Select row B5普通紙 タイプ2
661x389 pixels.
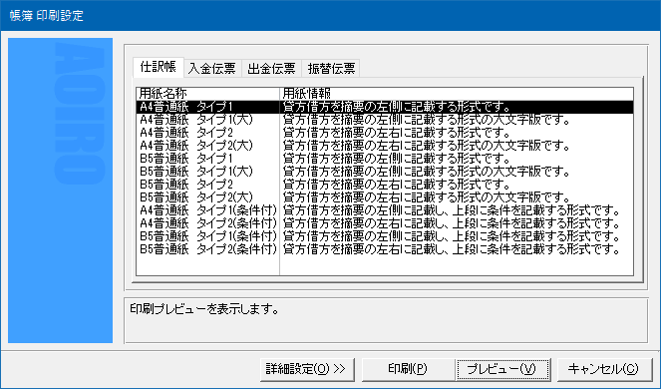(x=385, y=185)
